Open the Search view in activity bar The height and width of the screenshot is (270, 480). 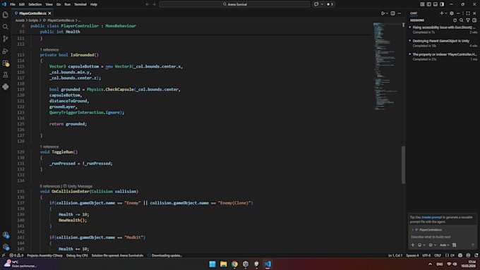[x=5, y=27]
